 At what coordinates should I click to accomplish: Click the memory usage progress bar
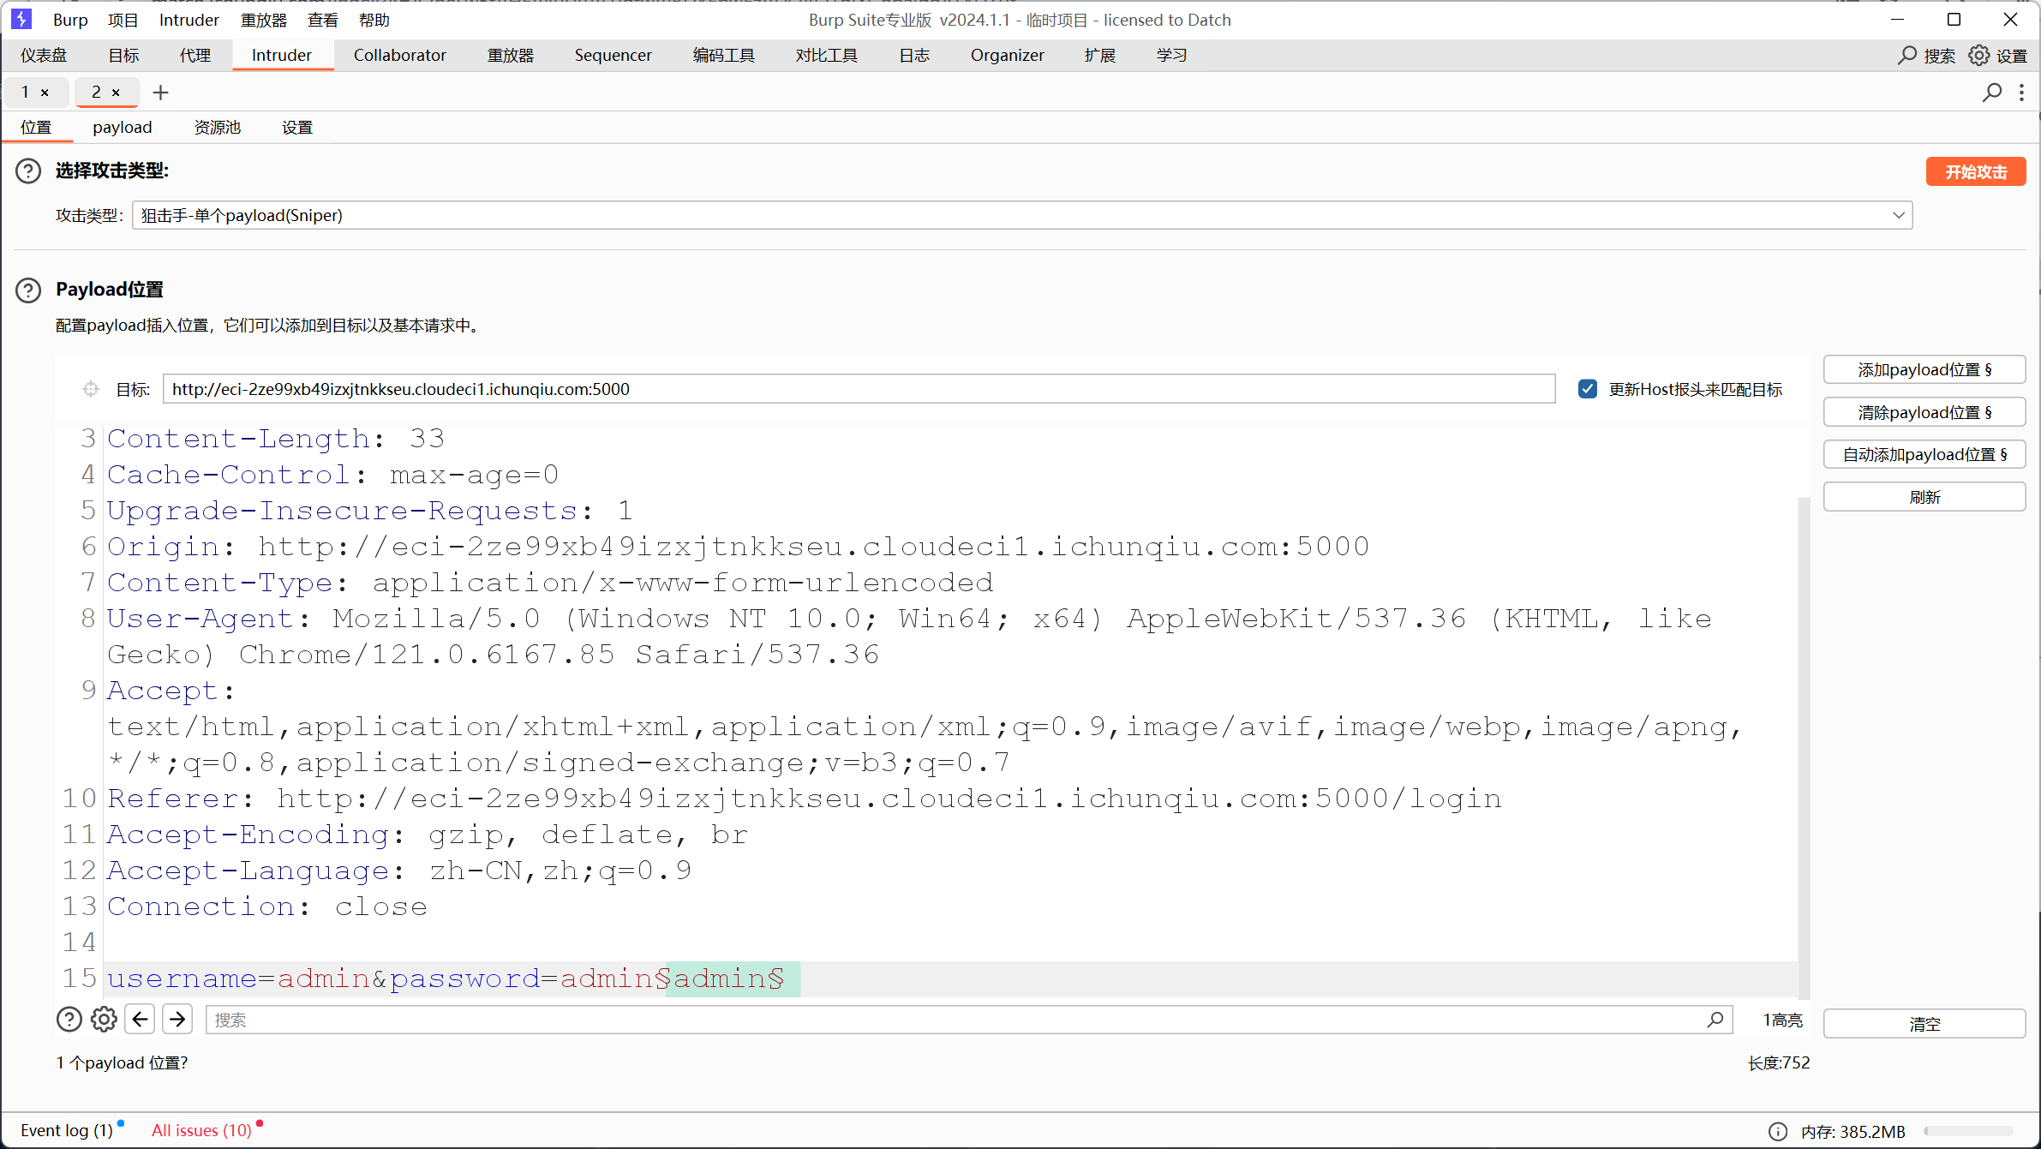(1968, 1132)
